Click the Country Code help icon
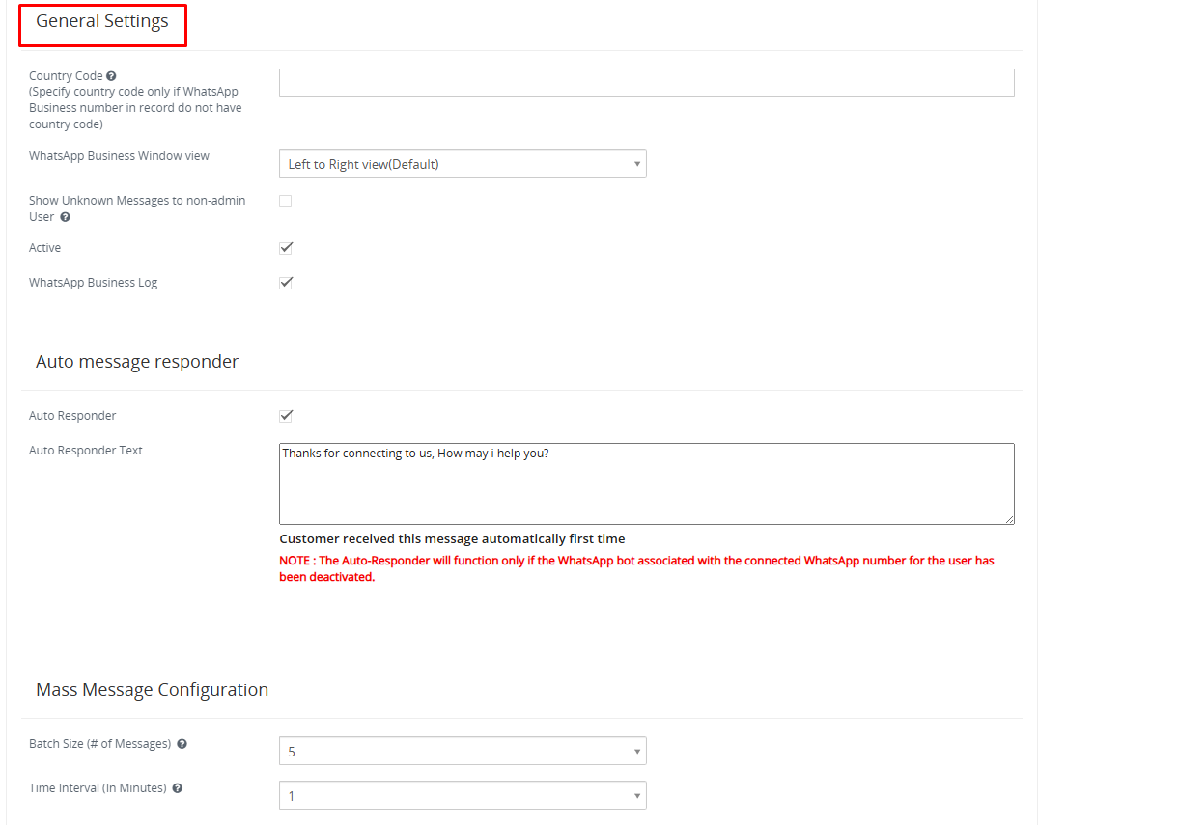 coord(112,76)
